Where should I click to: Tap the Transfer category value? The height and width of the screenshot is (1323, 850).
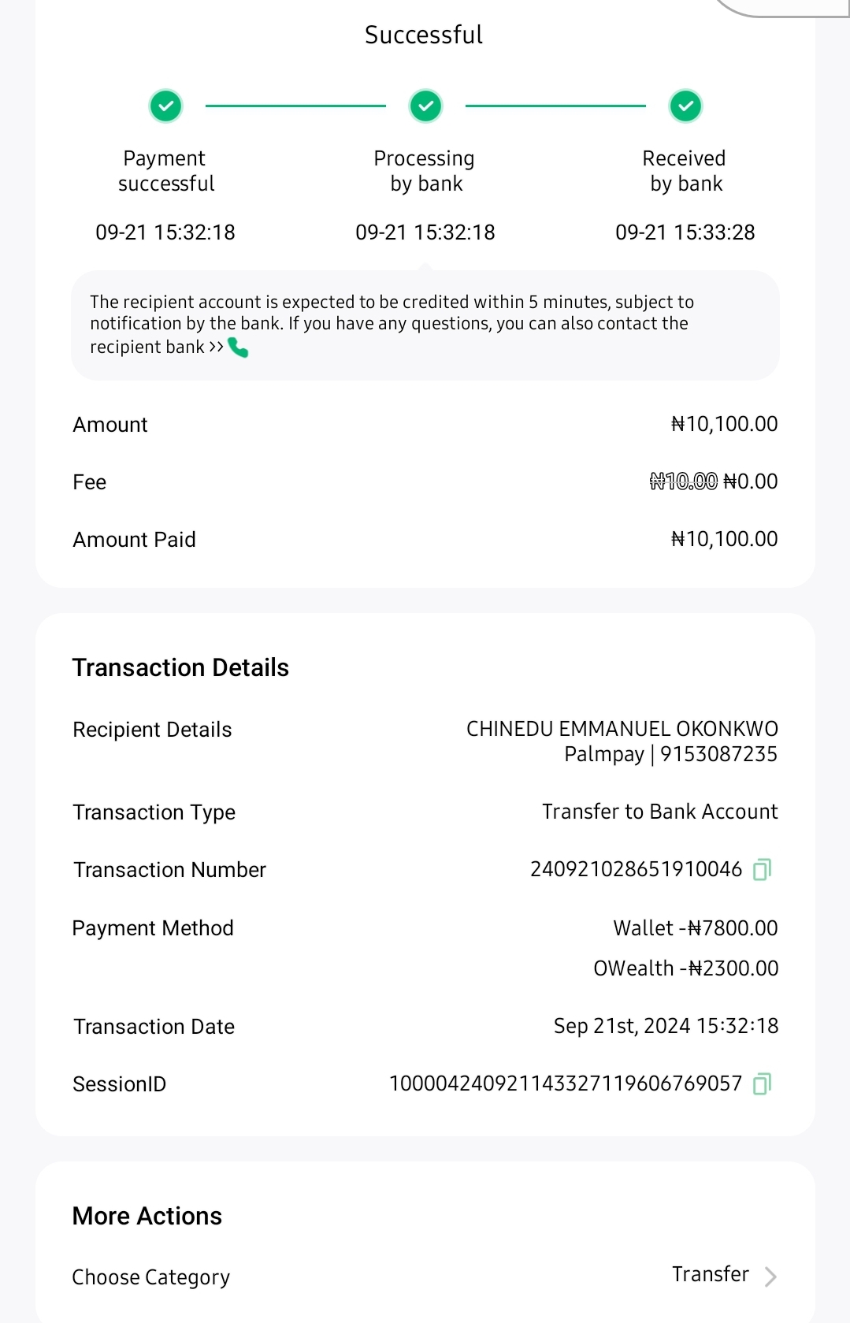pos(710,1274)
